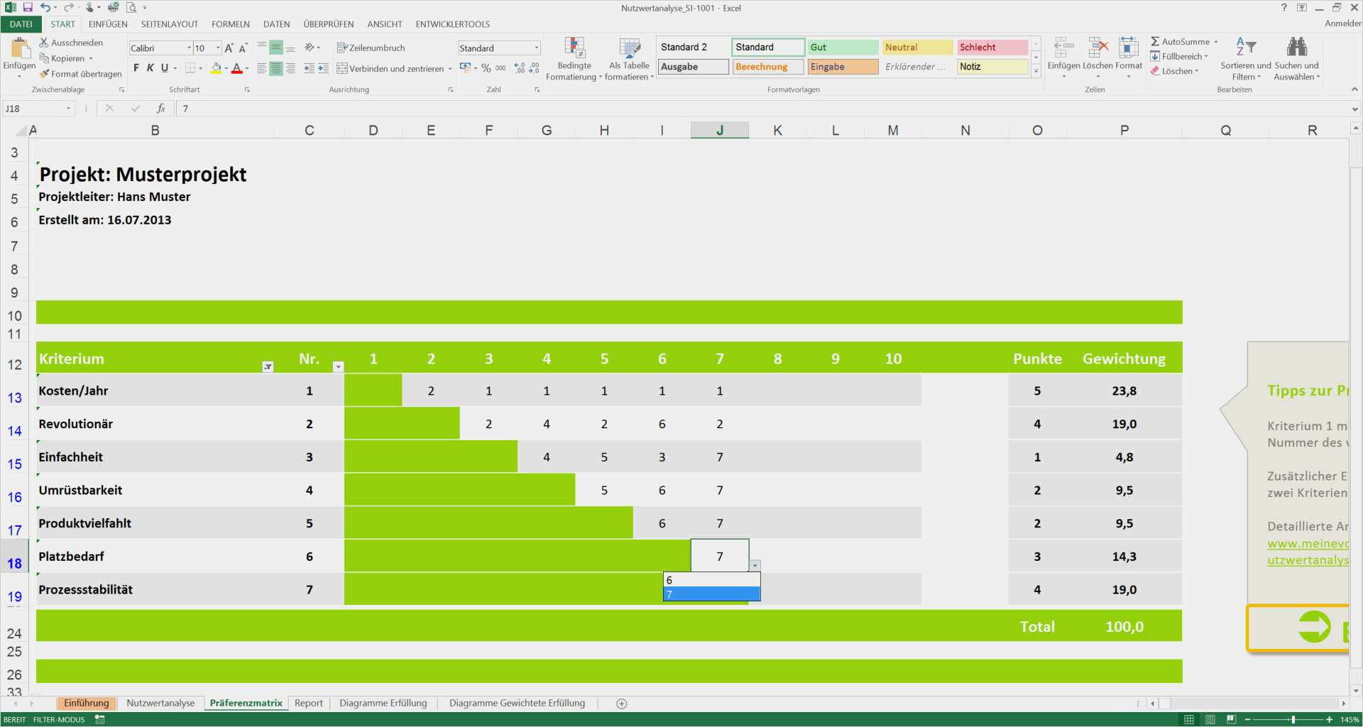The width and height of the screenshot is (1363, 727).
Task: Click the Verbinden und zentrieren icon
Action: pyautogui.click(x=342, y=69)
